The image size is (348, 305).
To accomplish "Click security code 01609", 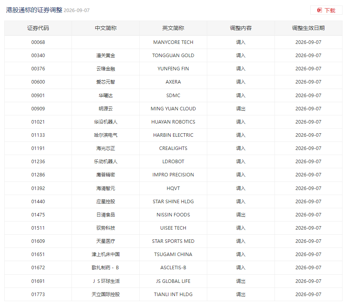I will [38, 241].
